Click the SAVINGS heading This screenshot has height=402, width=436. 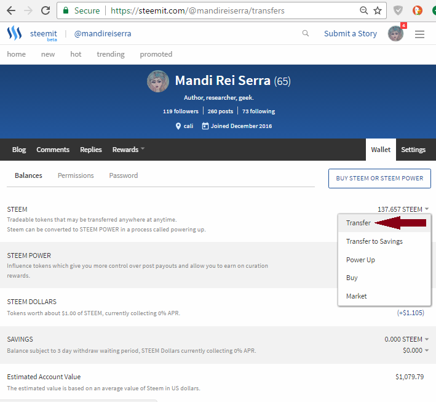[x=20, y=339]
